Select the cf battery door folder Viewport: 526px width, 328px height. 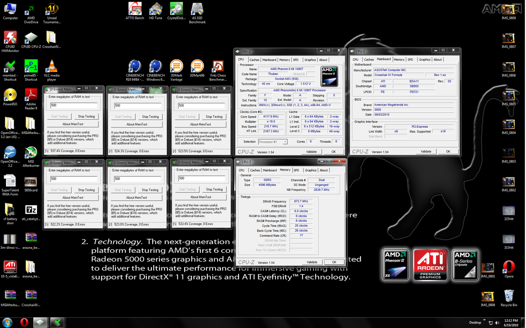point(10,214)
